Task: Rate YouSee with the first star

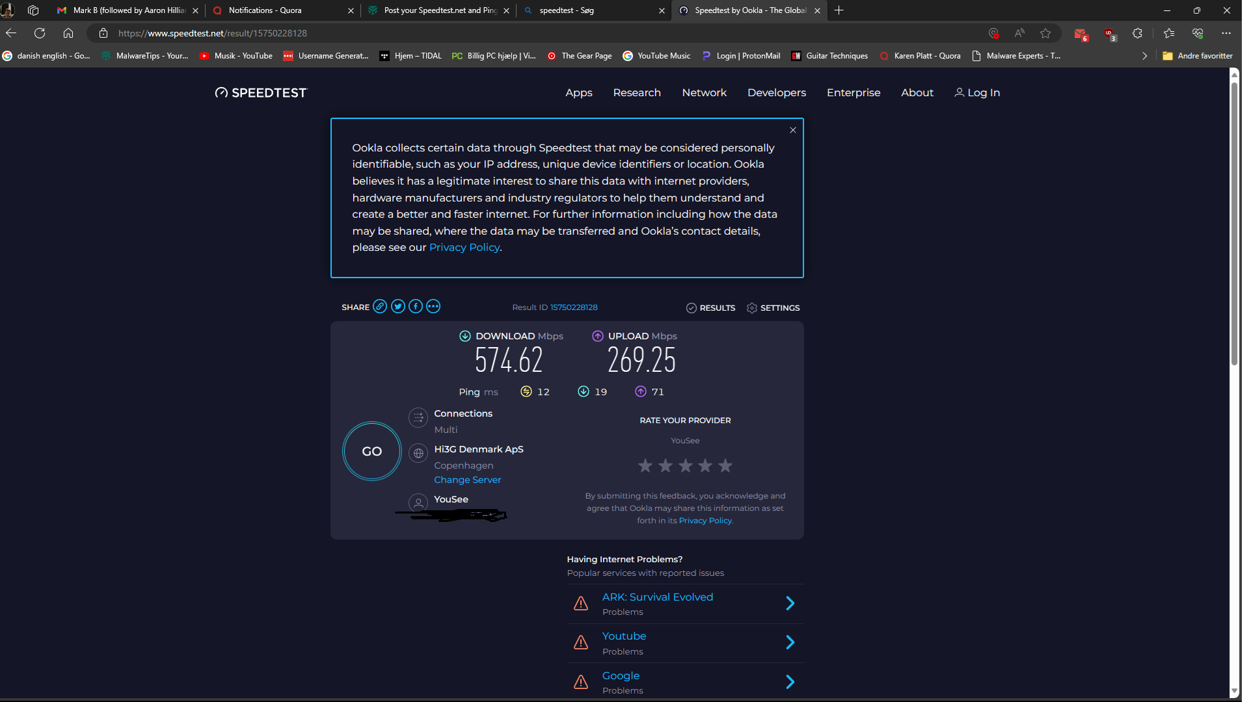Action: coord(645,465)
